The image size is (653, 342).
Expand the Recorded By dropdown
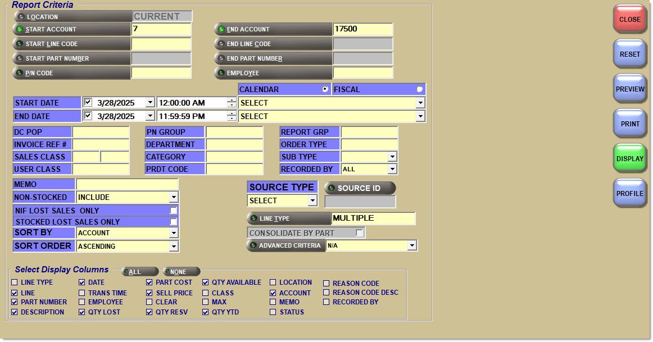point(392,169)
